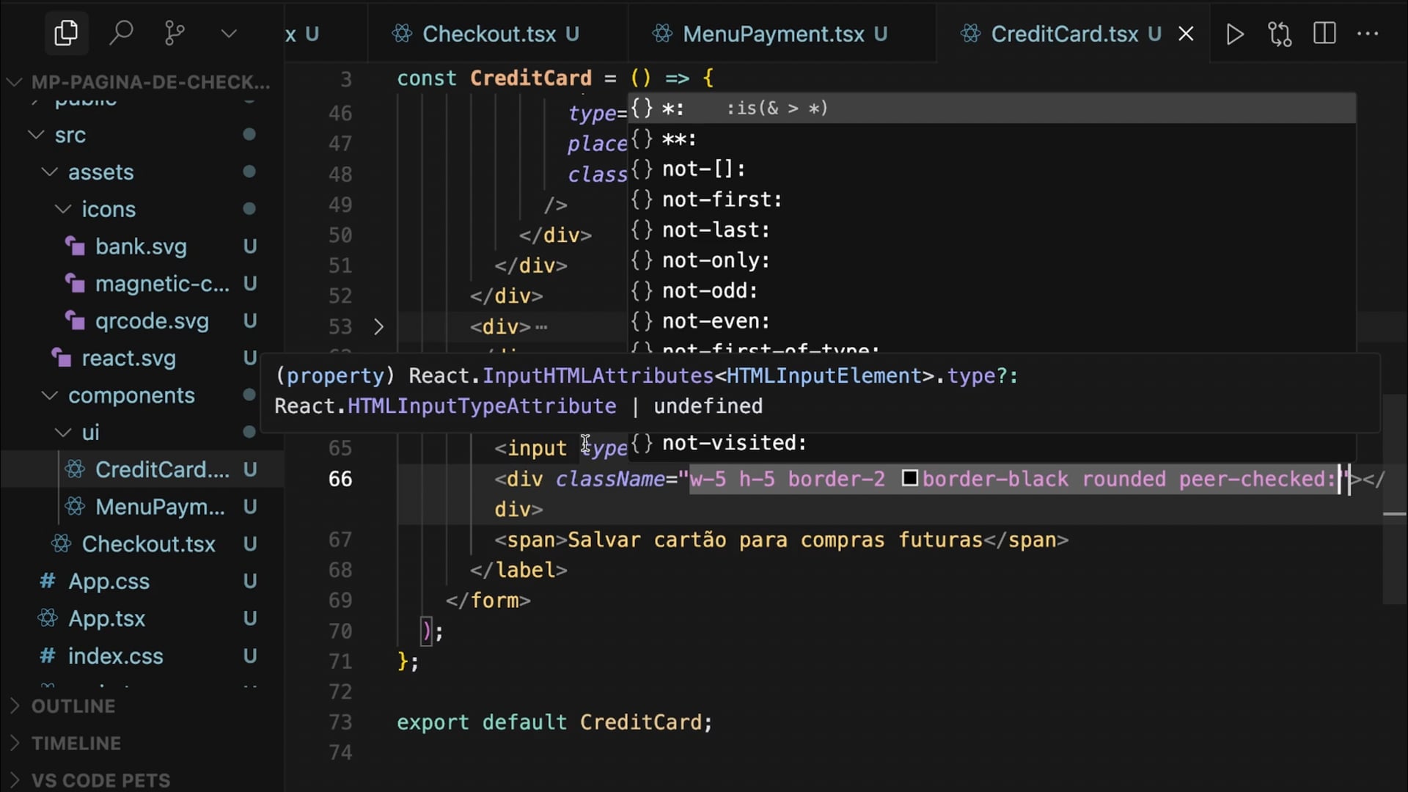This screenshot has height=792, width=1408.
Task: Click the split editor right icon
Action: [x=1324, y=34]
